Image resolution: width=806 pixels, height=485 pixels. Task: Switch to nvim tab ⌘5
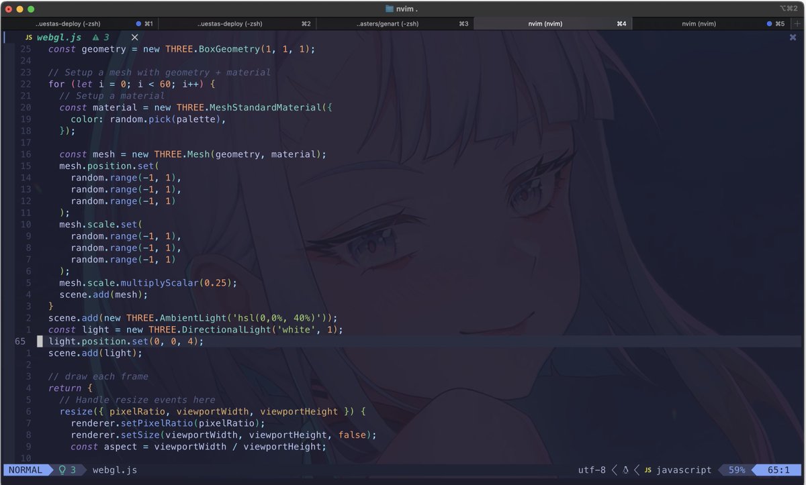pyautogui.click(x=711, y=23)
